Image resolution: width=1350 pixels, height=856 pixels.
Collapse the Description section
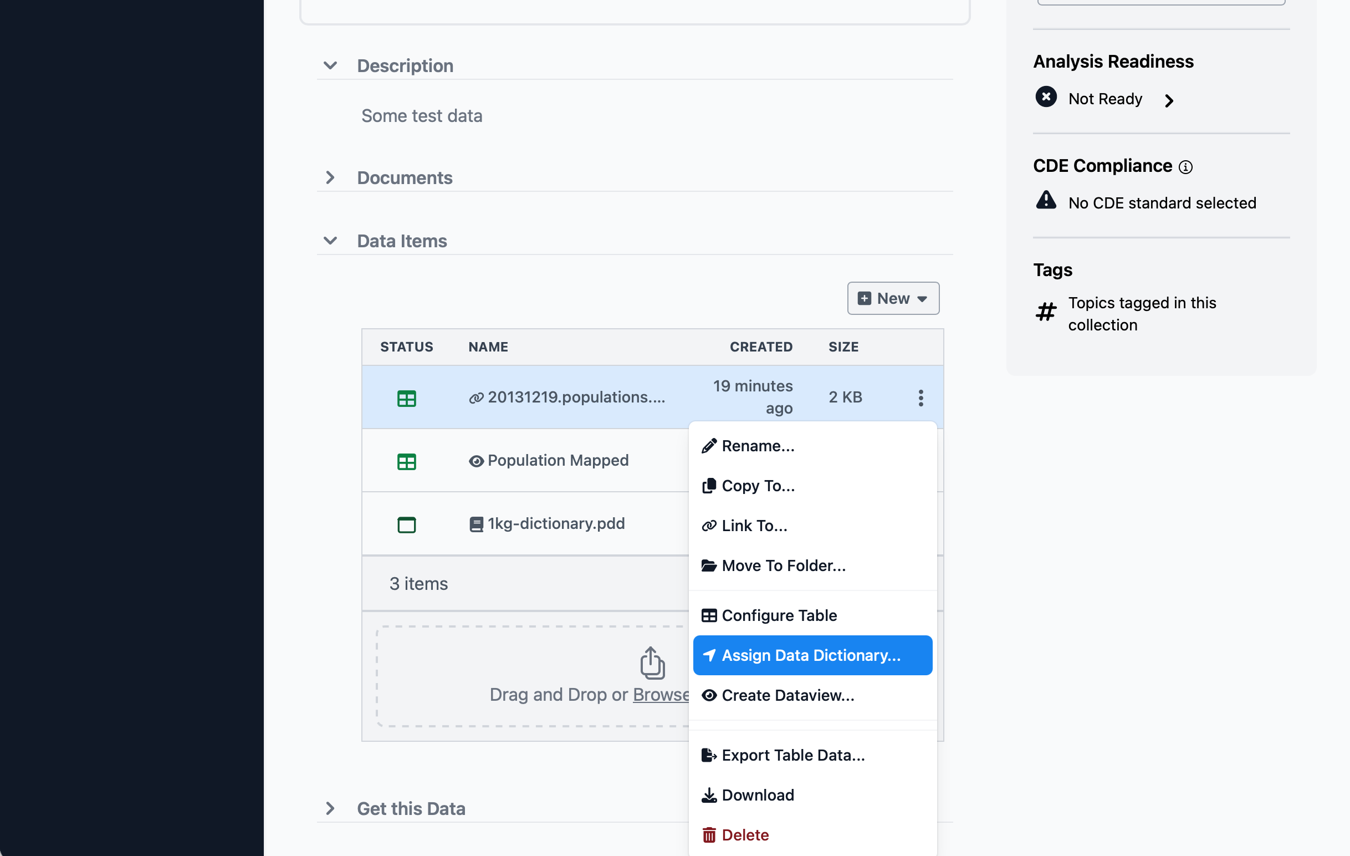pos(330,65)
